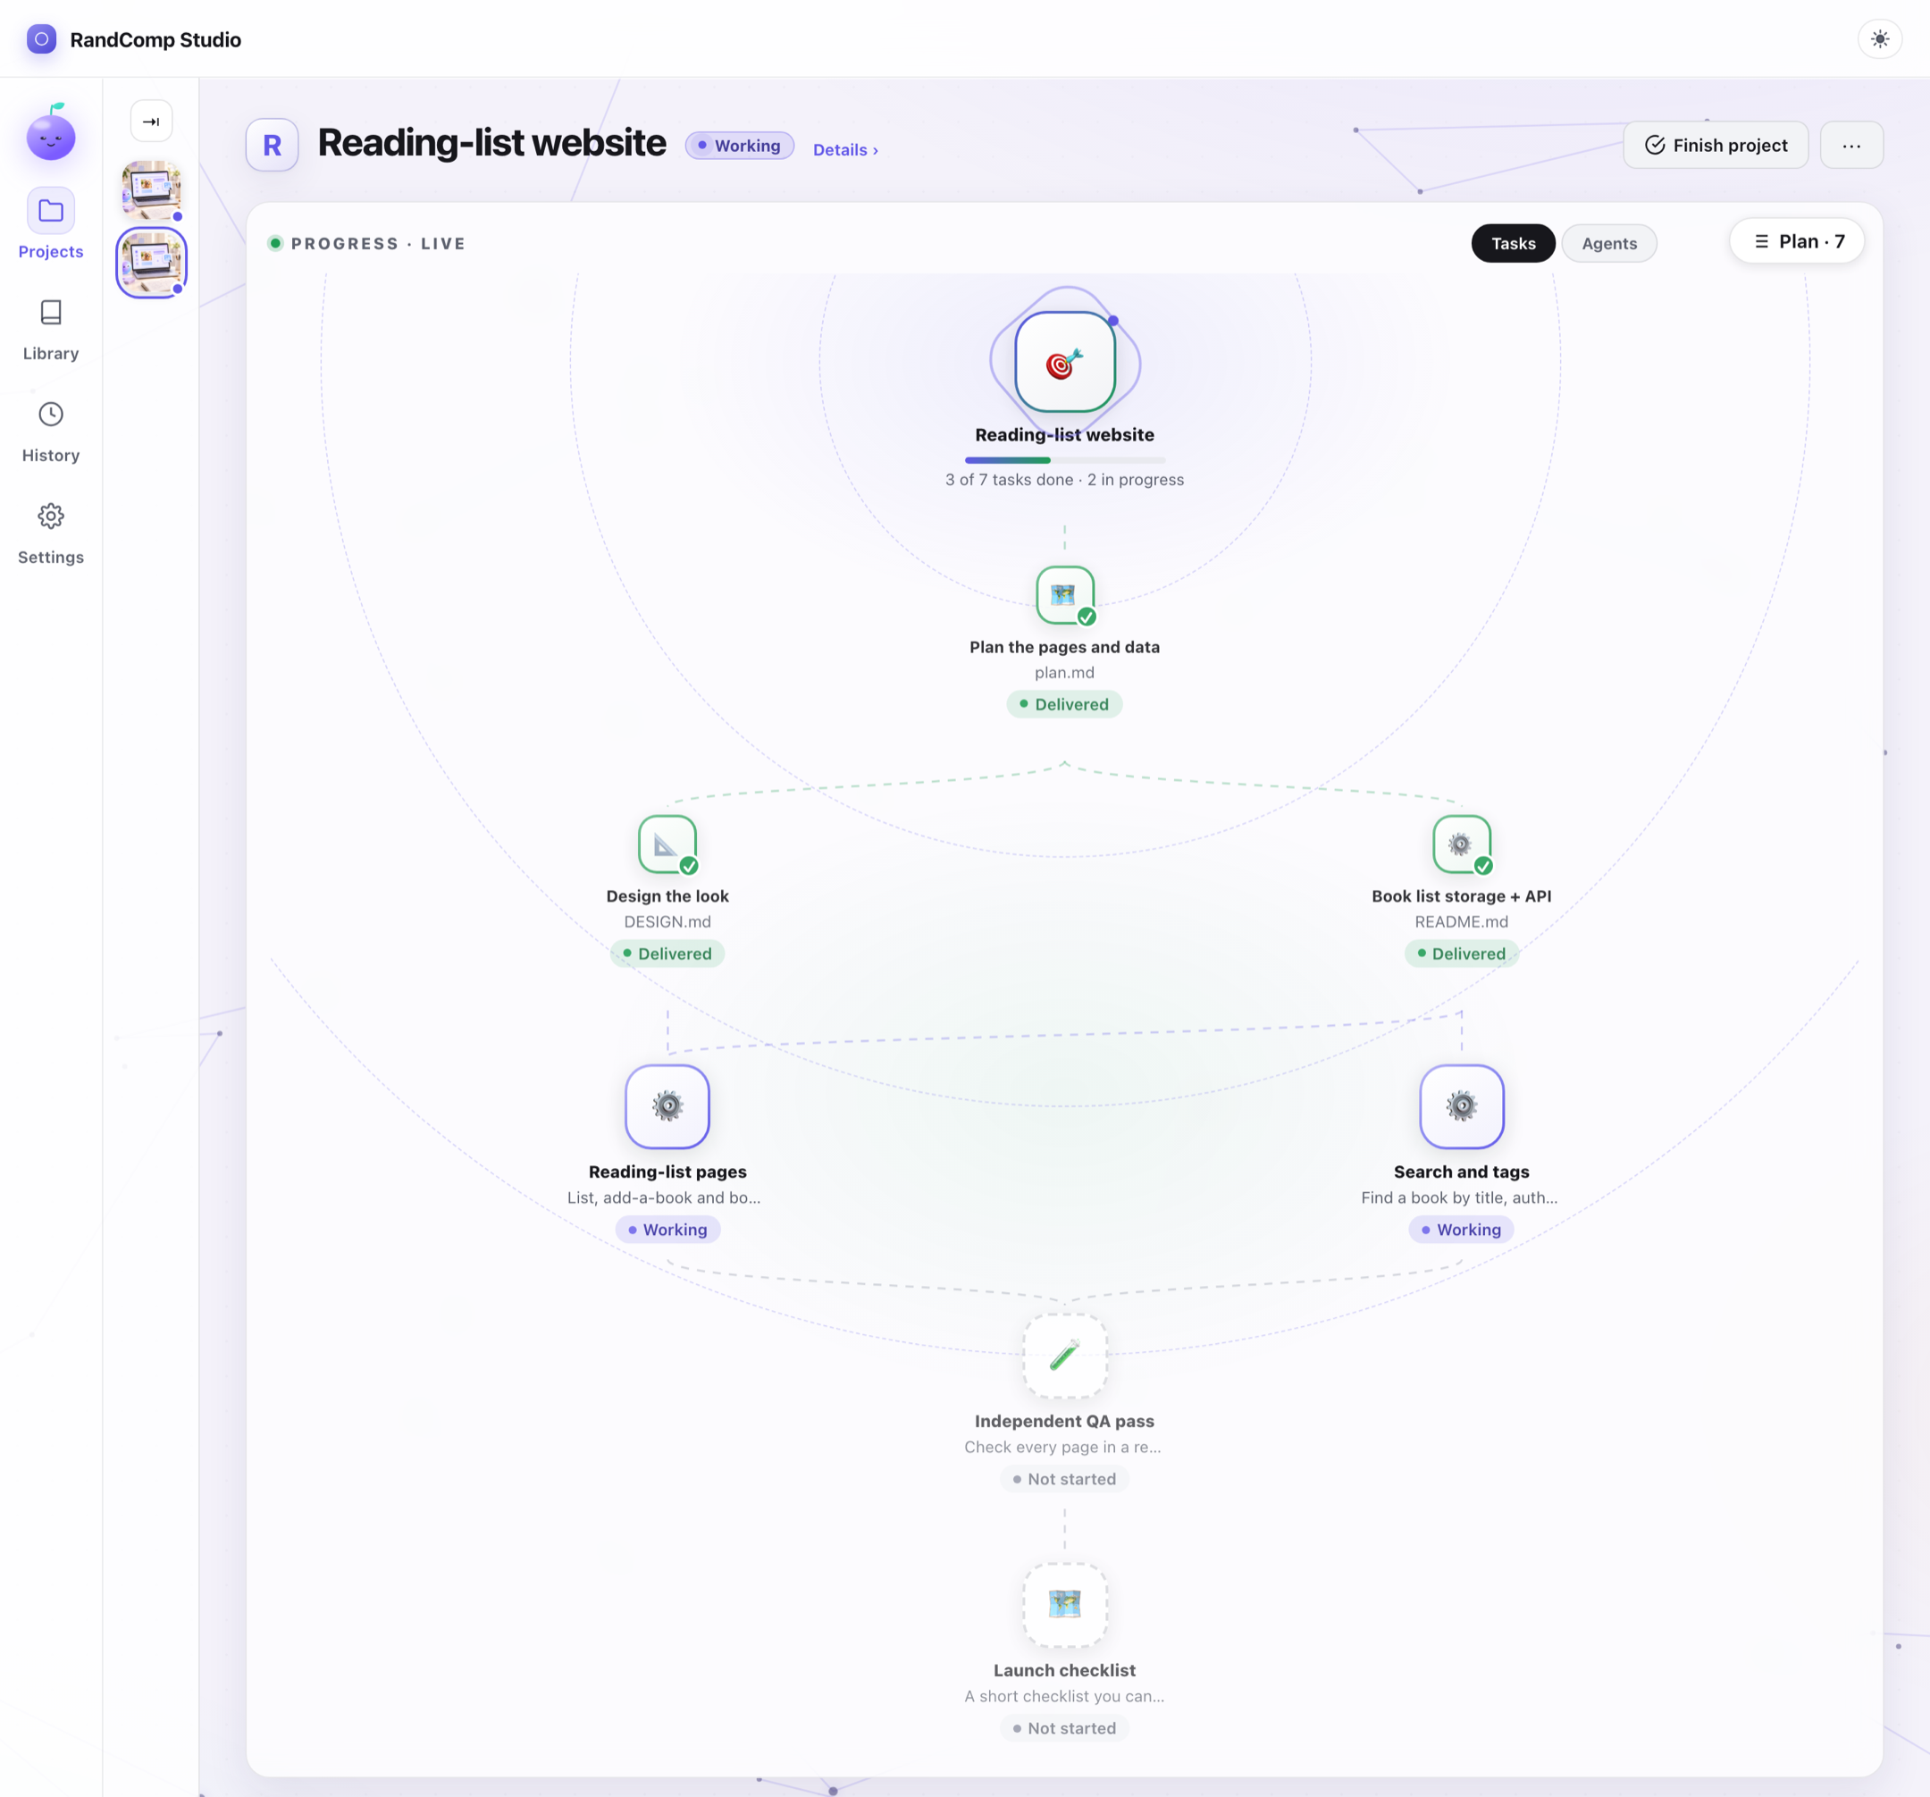
Task: Open the three-dot more options menu
Action: coord(1851,145)
